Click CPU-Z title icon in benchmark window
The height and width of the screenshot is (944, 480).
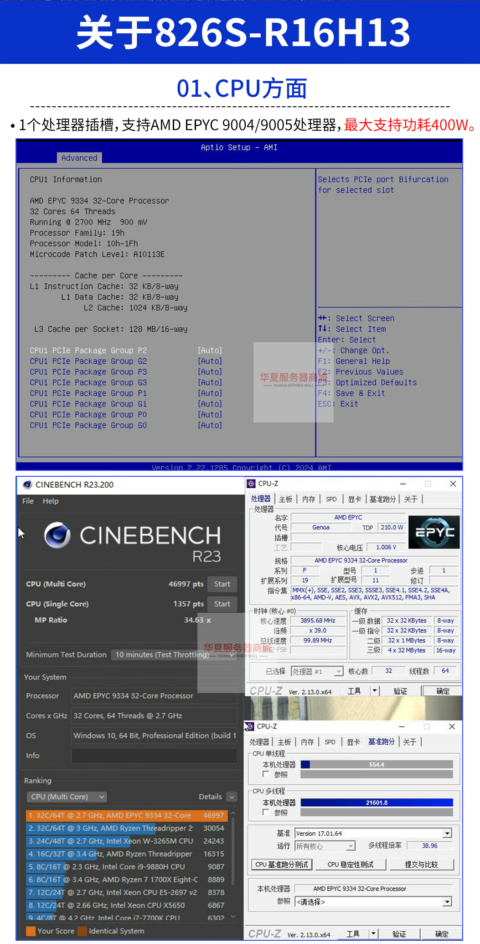point(250,726)
